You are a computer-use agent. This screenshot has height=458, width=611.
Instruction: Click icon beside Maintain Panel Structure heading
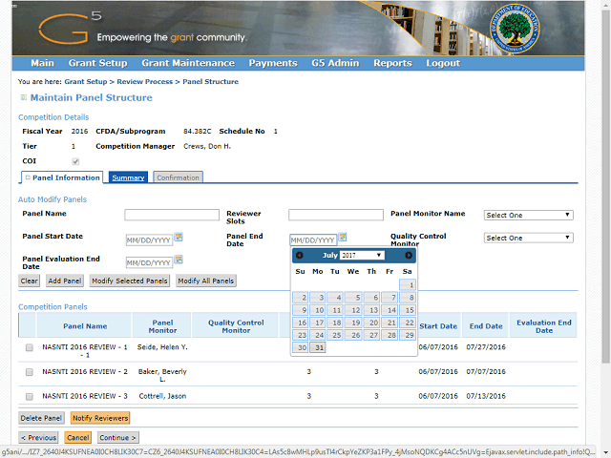23,97
